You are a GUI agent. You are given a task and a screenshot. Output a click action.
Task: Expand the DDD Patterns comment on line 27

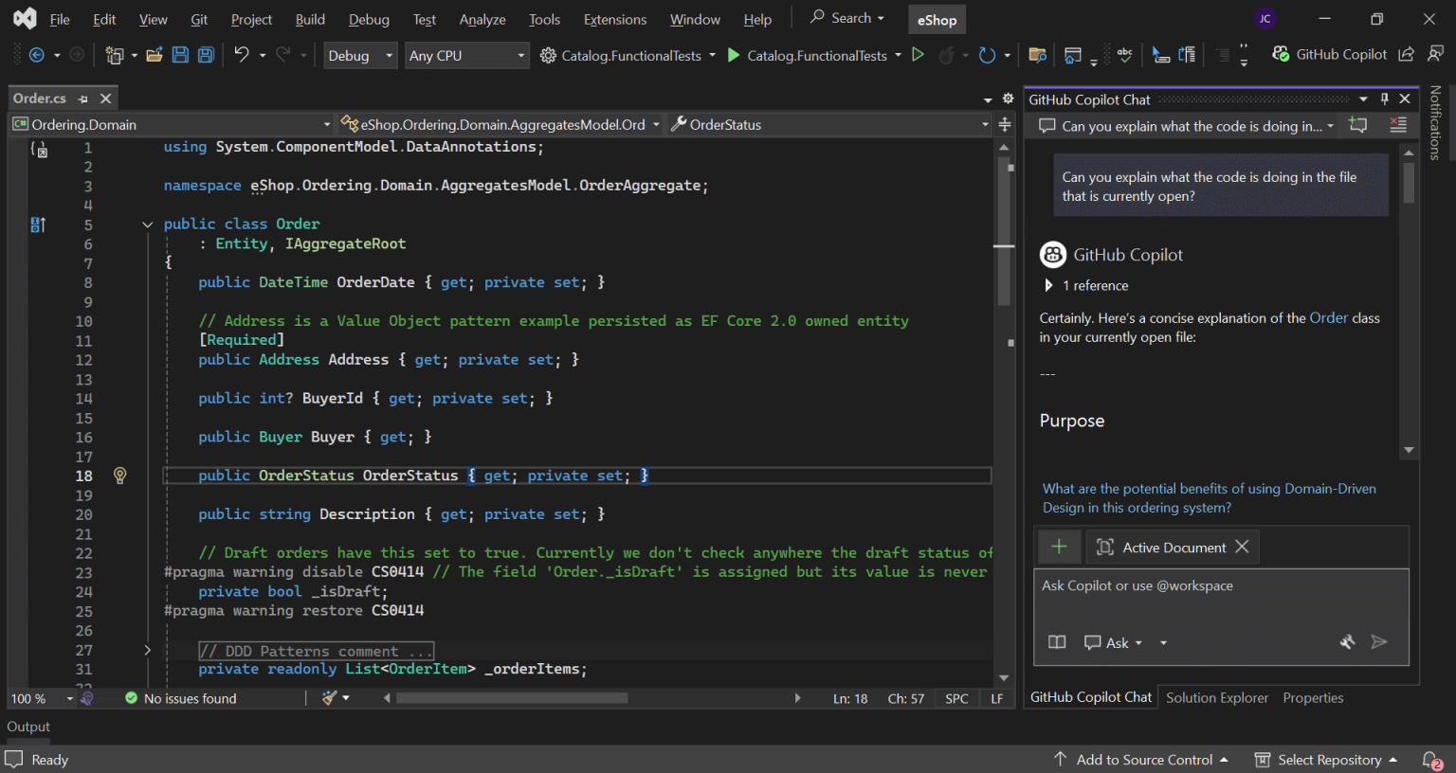point(147,650)
